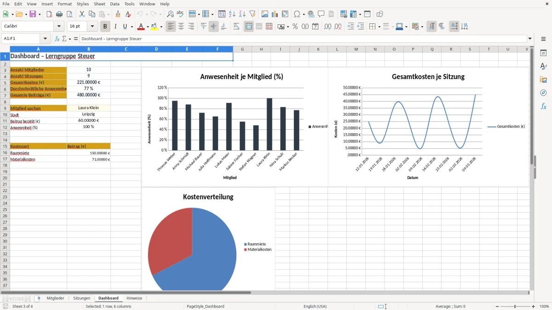552x310 pixels.
Task: Open the background color dropdown arrow
Action: [161, 27]
